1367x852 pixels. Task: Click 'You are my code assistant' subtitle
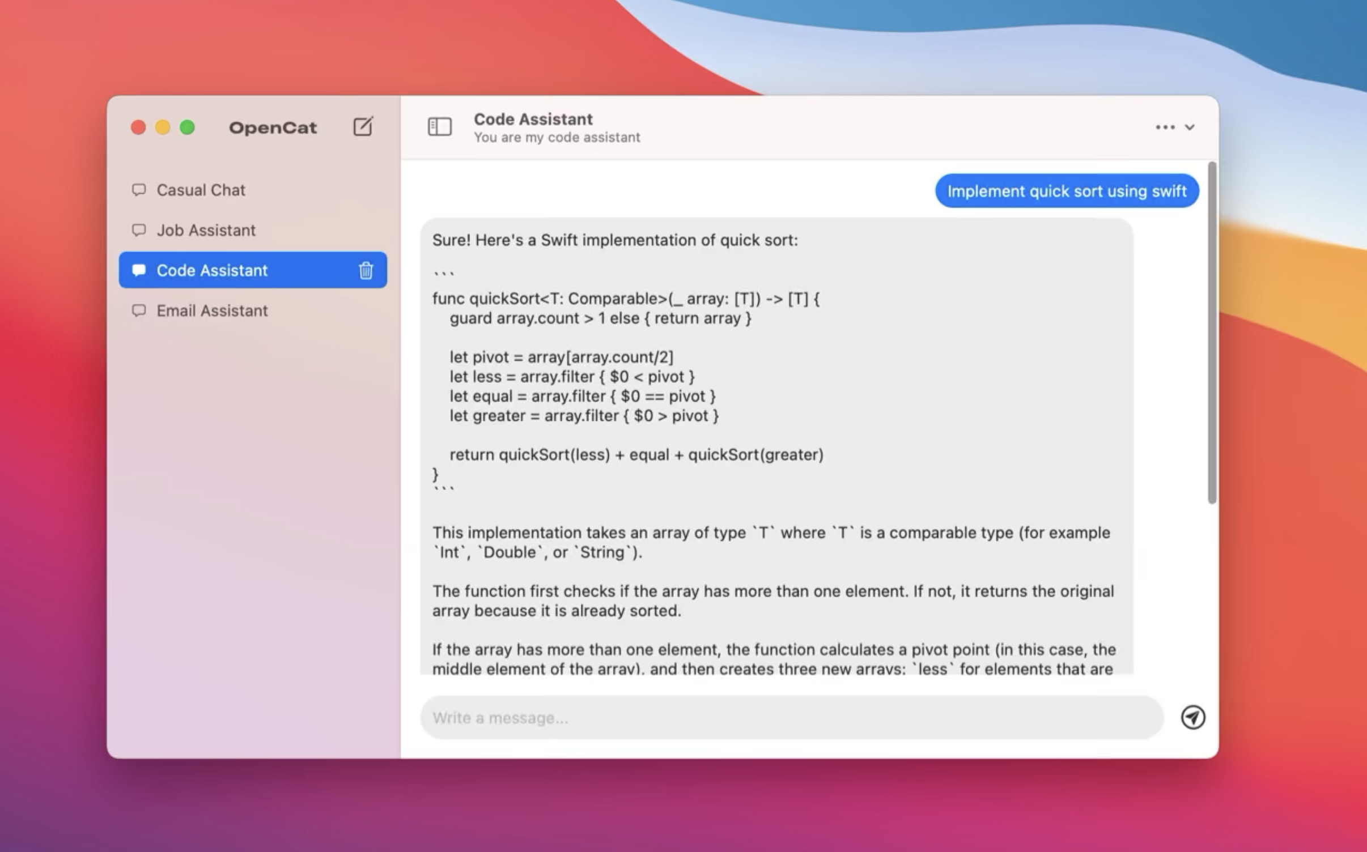[x=557, y=137]
